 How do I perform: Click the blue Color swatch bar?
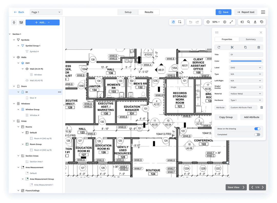[x=246, y=61]
